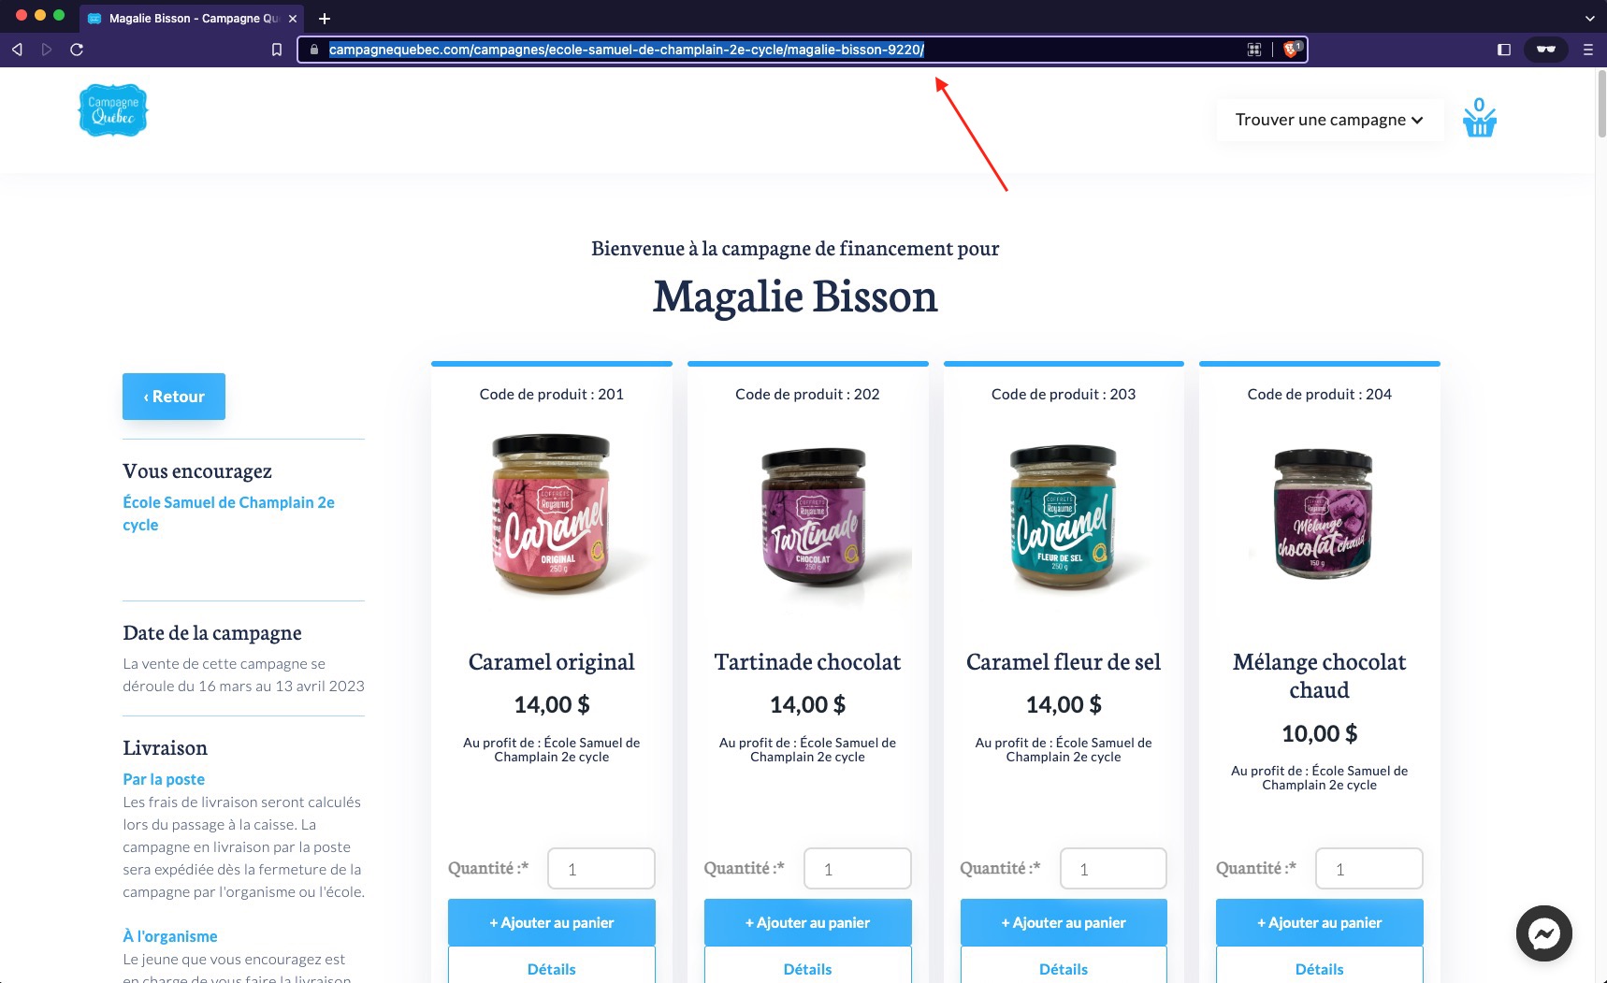Expand the tab list chevron at top right

pyautogui.click(x=1589, y=18)
